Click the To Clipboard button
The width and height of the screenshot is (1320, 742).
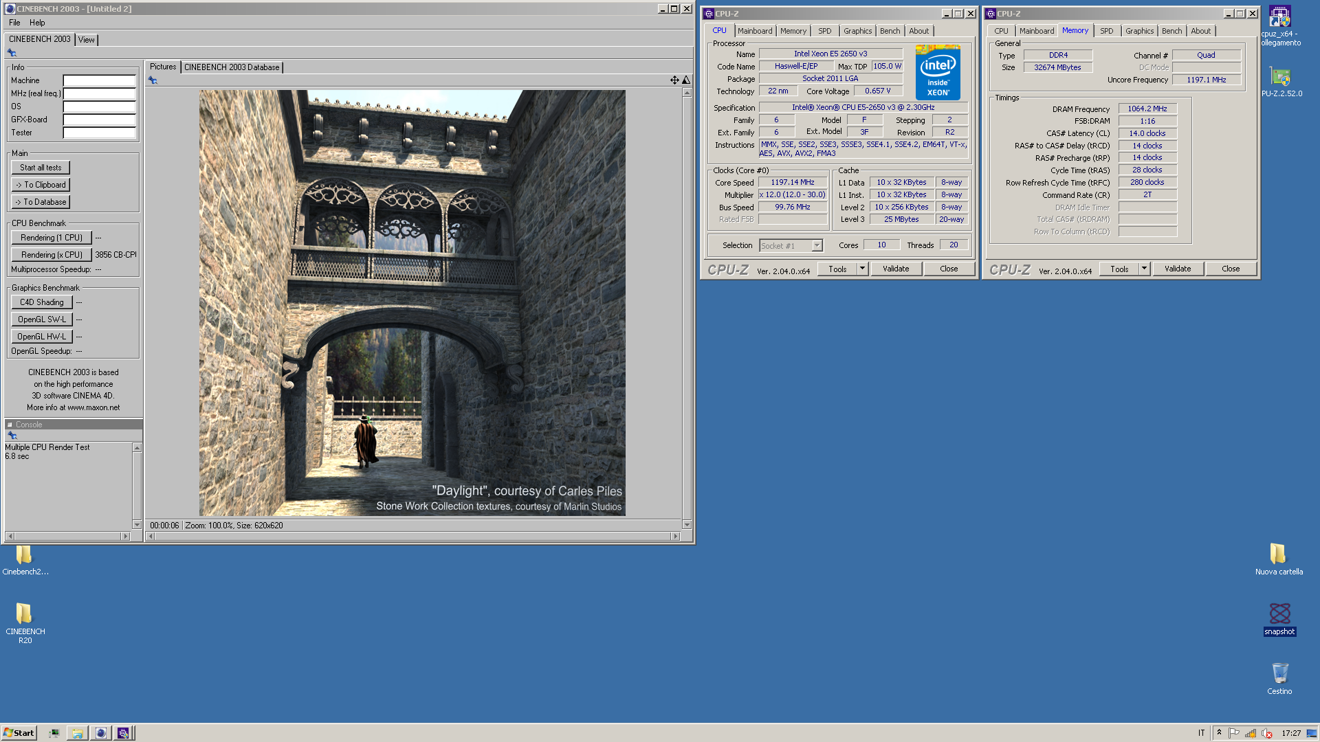coord(41,185)
